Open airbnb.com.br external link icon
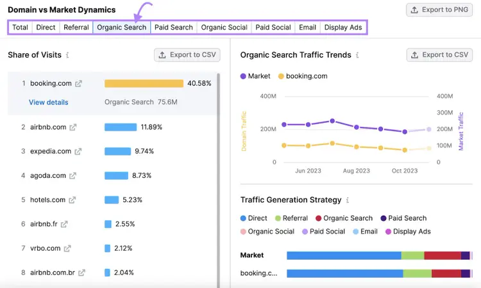This screenshot has height=288, width=481. (x=81, y=273)
